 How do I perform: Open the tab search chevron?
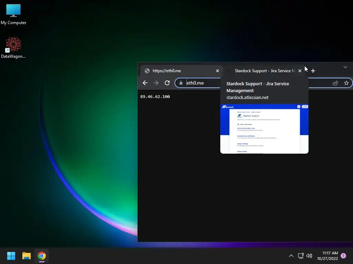345,67
